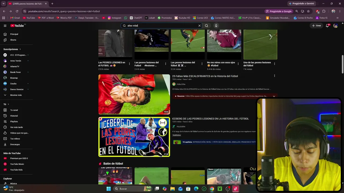Click the YouTube page vertical scrollbar

342,64
